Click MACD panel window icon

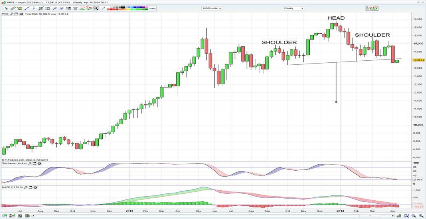tap(31, 187)
